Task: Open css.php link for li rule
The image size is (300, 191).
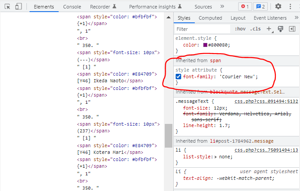Action: pos(266,150)
